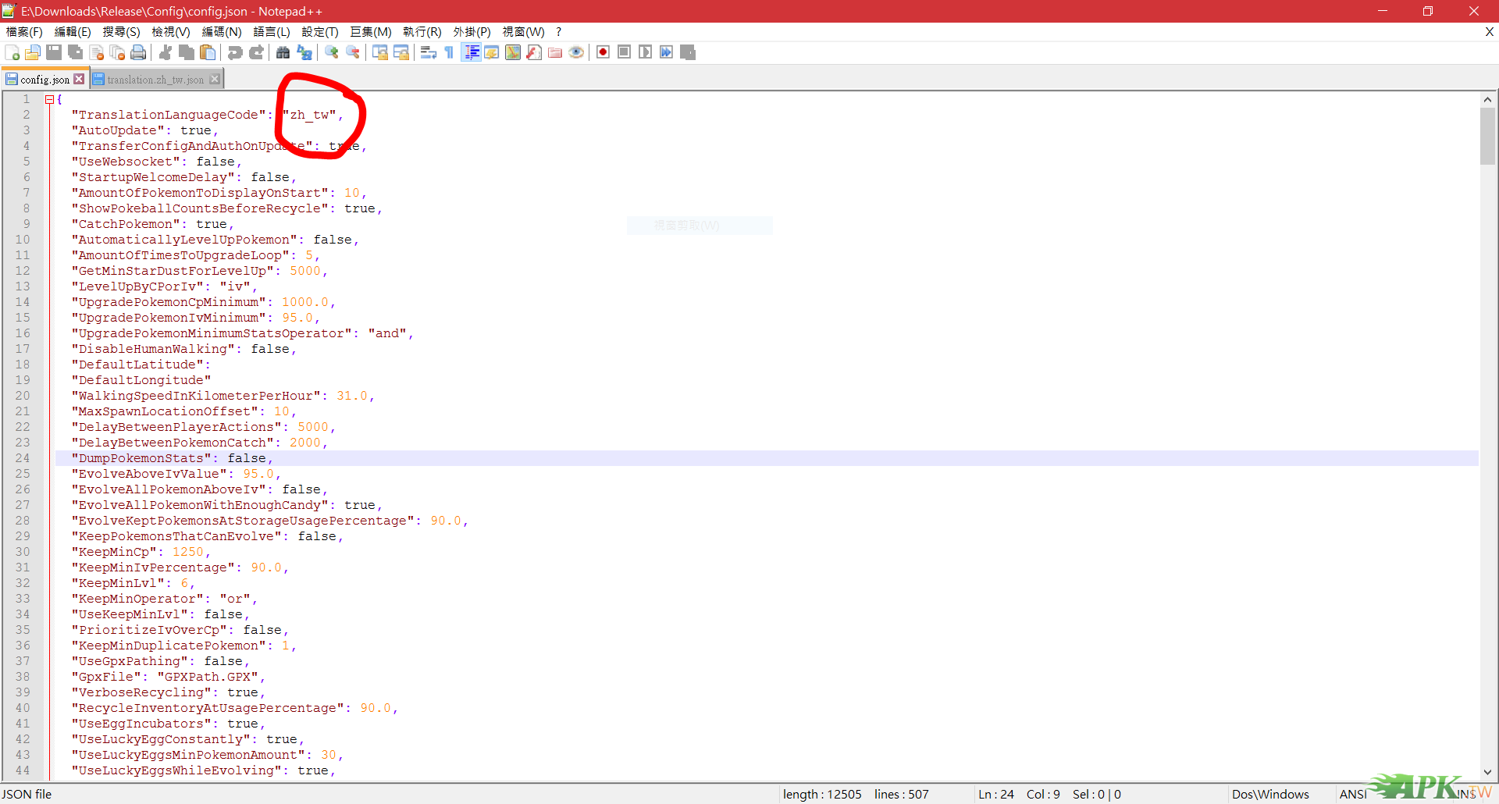The width and height of the screenshot is (1499, 804).
Task: Open the 檢視(V) menu
Action: [x=171, y=32]
